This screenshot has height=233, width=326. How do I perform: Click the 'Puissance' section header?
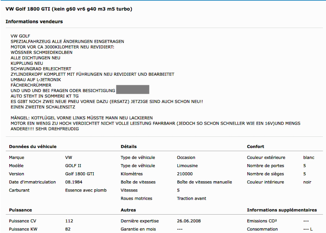[20, 210]
